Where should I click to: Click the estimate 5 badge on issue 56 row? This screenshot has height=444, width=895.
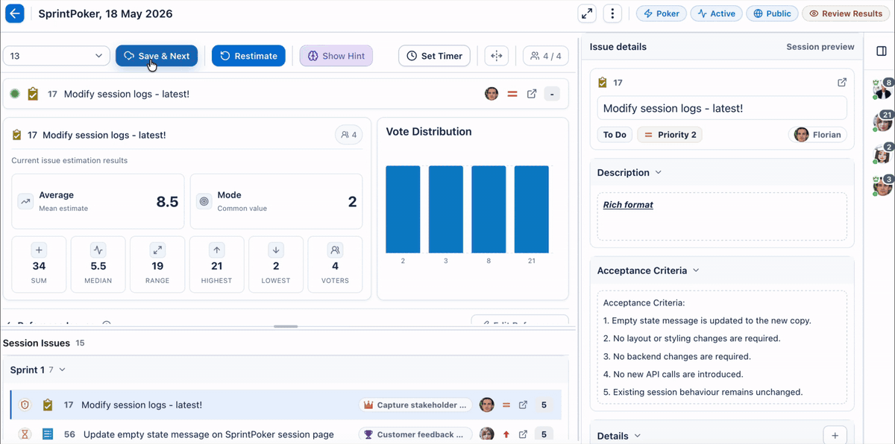pyautogui.click(x=544, y=434)
